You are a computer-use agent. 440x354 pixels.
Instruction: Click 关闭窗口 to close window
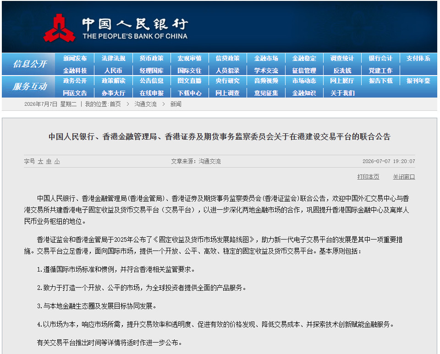404,177
